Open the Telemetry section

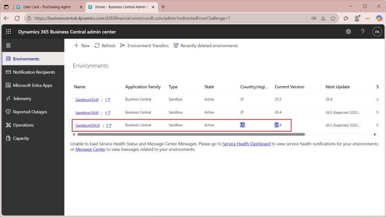[33, 99]
